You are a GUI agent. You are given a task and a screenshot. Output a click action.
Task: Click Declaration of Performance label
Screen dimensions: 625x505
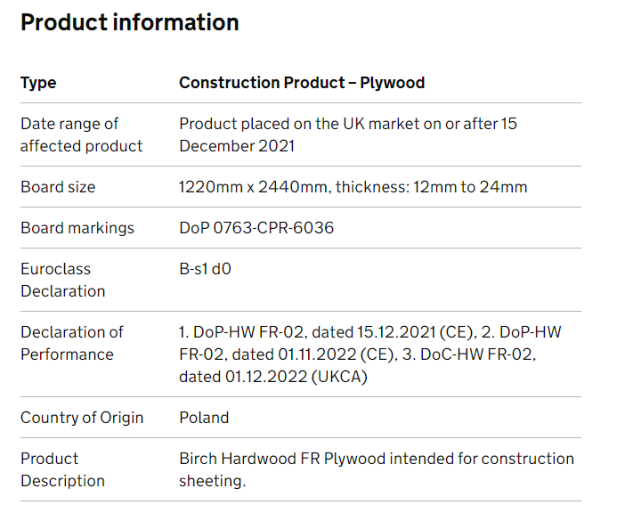pos(72,343)
